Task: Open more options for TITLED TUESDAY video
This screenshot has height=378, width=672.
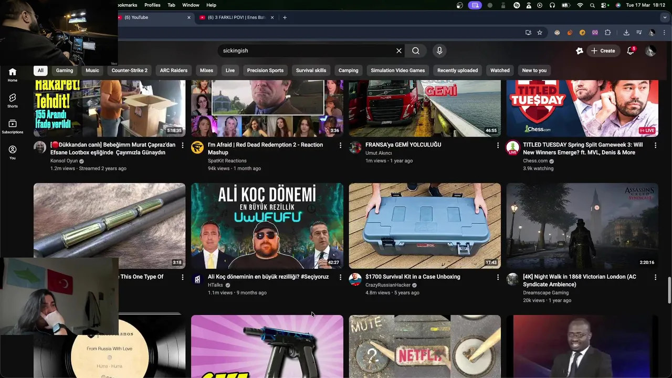Action: [x=655, y=145]
